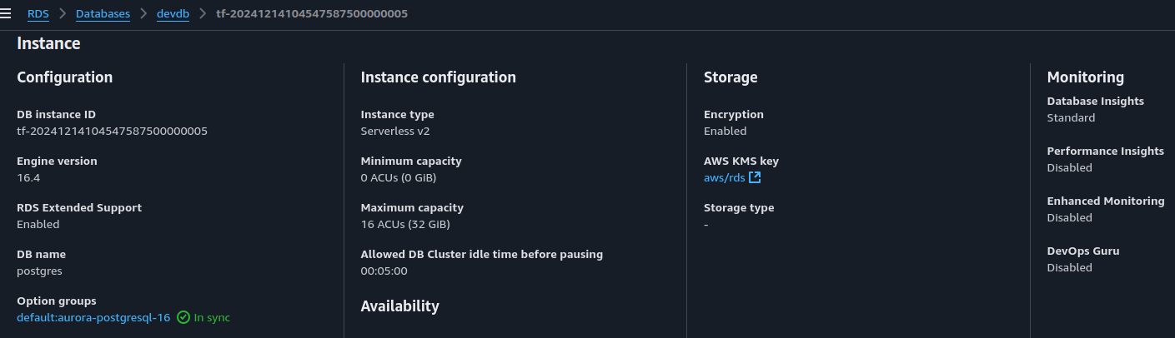Click the idle time 00:05:00 value
This screenshot has width=1175, height=338.
[384, 271]
